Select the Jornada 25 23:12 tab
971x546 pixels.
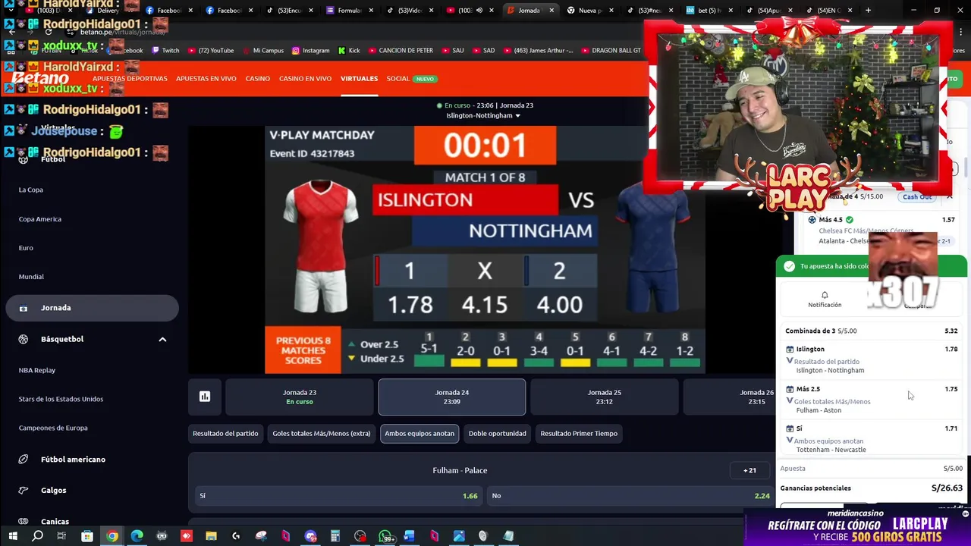pyautogui.click(x=605, y=397)
